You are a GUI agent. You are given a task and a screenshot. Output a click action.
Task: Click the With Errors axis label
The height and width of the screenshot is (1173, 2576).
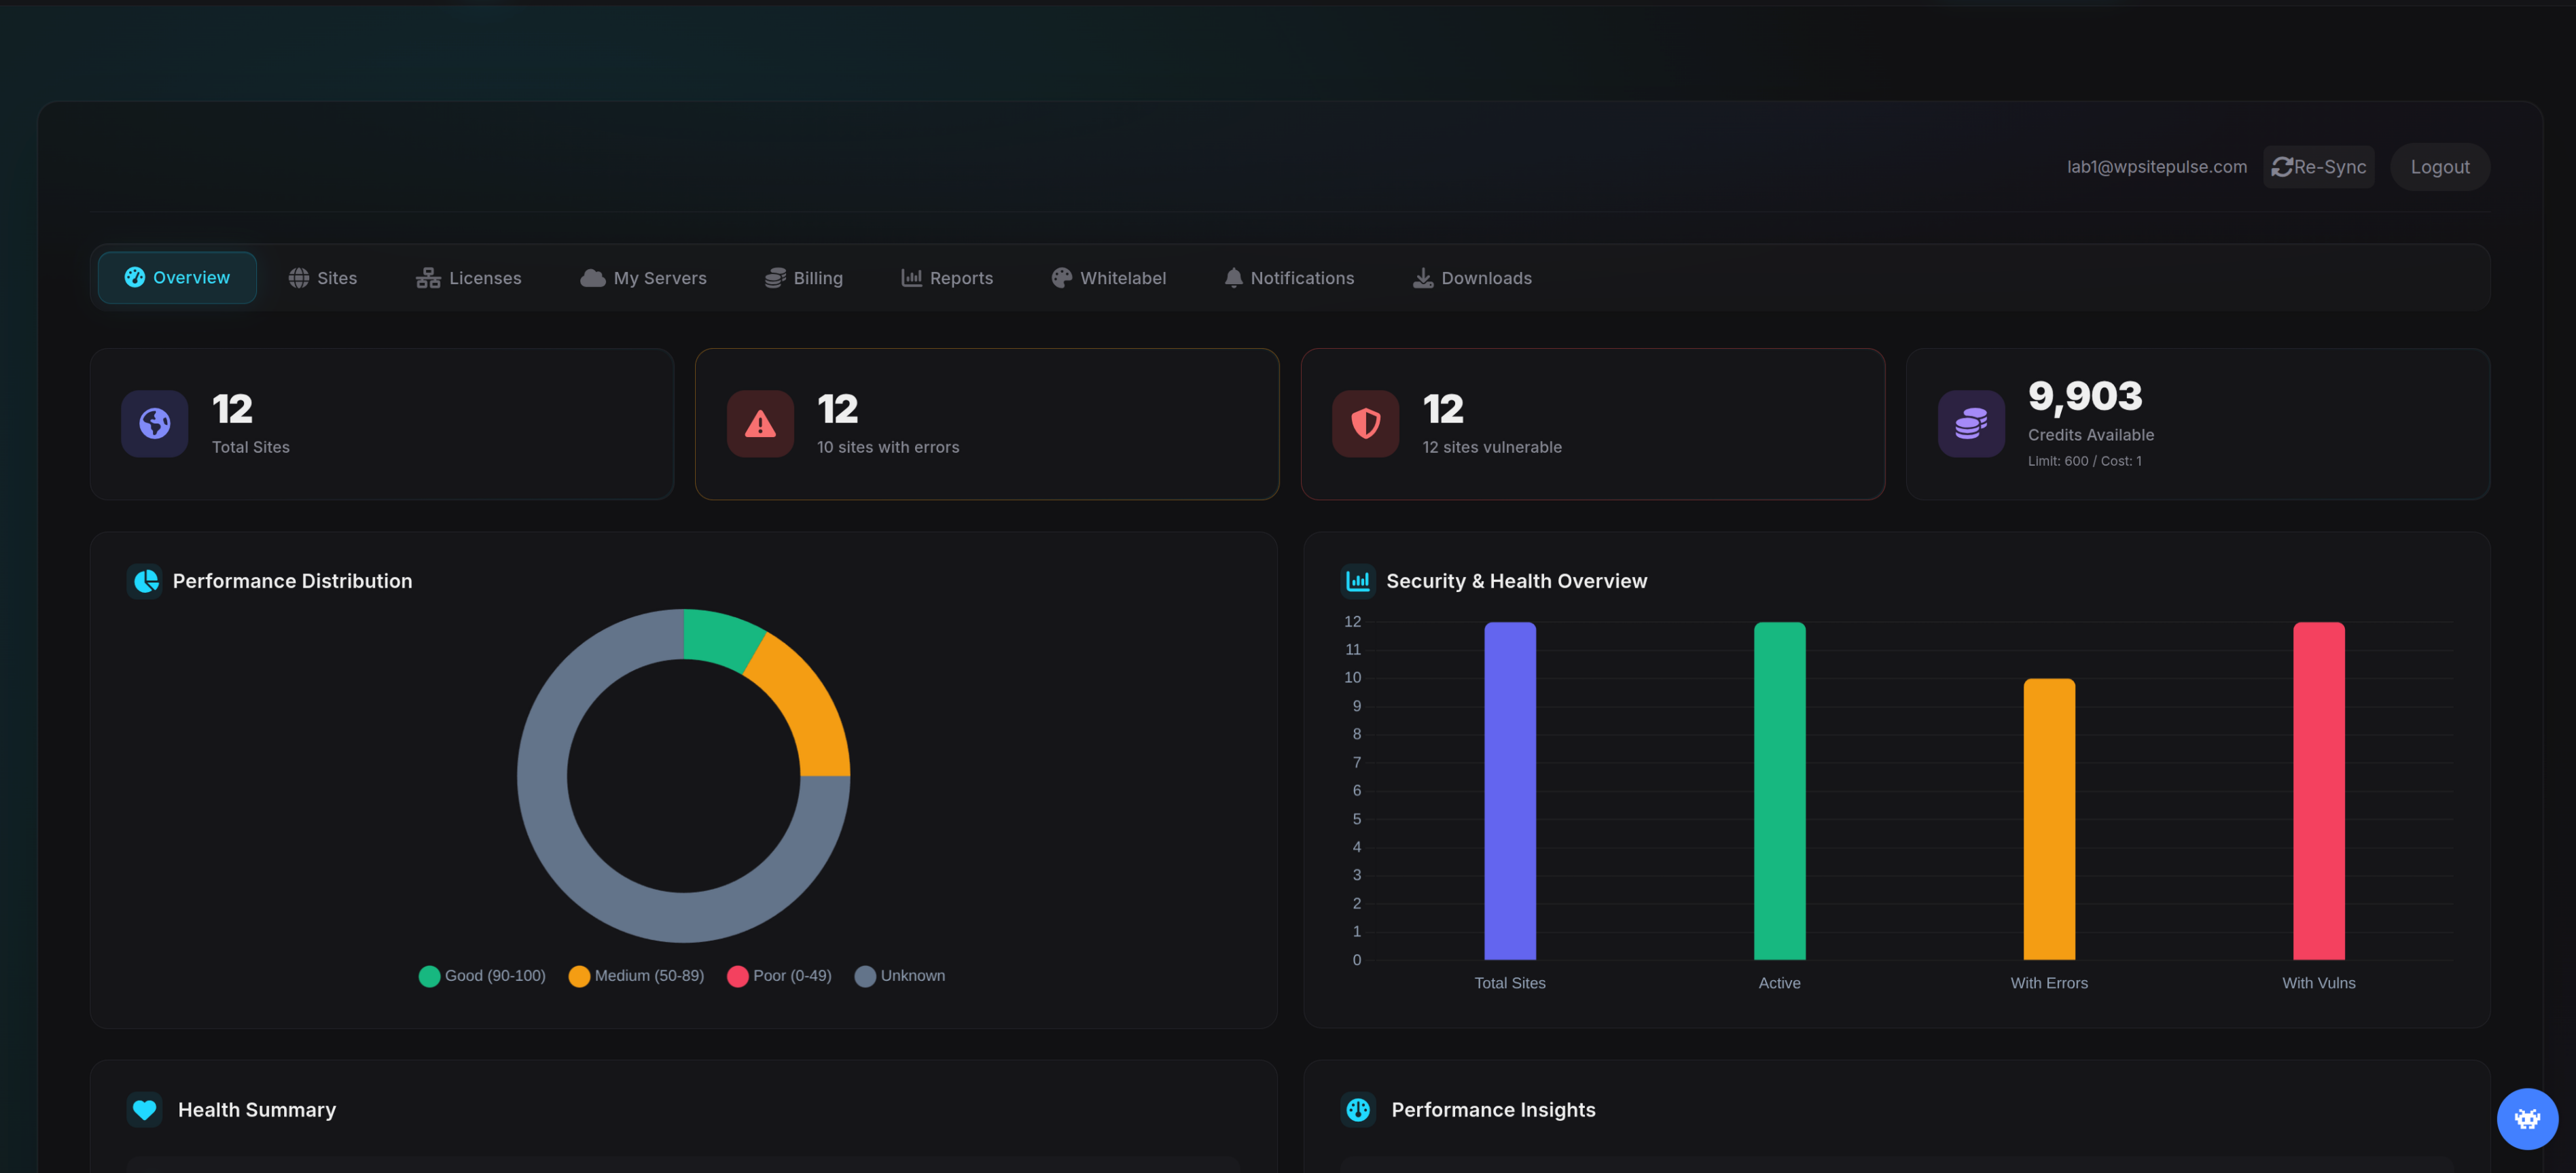coord(2048,983)
